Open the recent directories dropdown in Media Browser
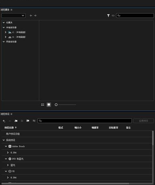Image resolution: width=155 pixels, height=185 pixels. [13, 15]
